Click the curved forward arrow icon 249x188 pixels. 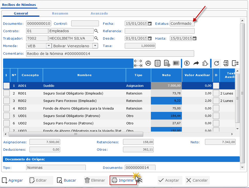pyautogui.click(x=196, y=63)
